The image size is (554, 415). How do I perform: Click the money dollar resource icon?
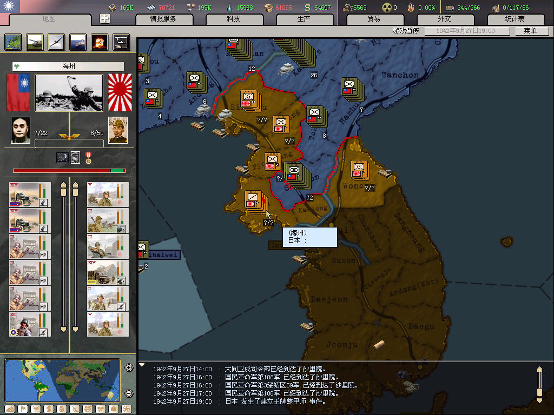(x=308, y=8)
